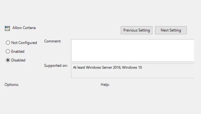Click the Windows 10 text in Supported on
201x114 pixels.
click(132, 67)
